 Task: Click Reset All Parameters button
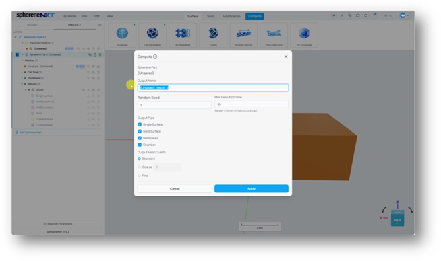[x=58, y=224]
